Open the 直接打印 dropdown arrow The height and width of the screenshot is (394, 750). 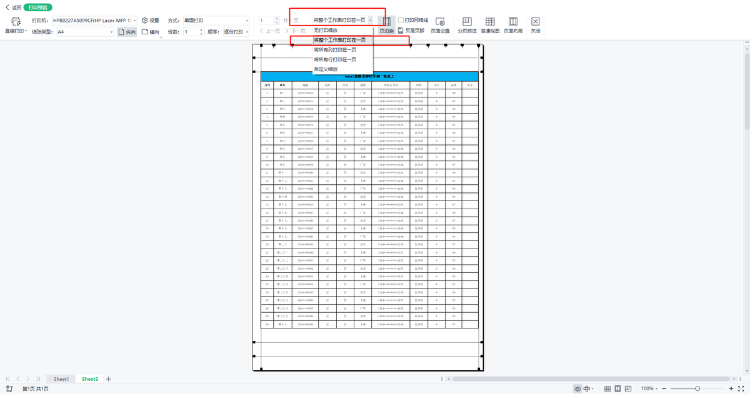[x=26, y=31]
